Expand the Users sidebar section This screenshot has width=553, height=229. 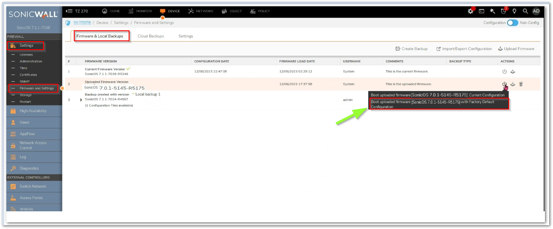tap(24, 122)
